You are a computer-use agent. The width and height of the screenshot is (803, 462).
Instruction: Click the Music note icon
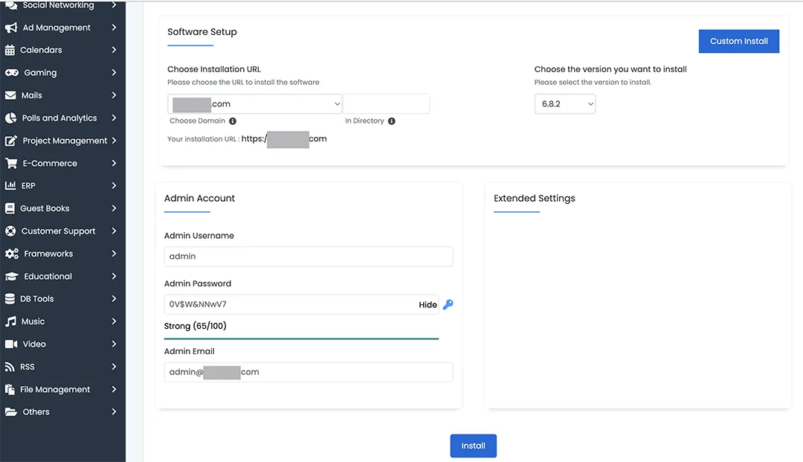[10, 321]
